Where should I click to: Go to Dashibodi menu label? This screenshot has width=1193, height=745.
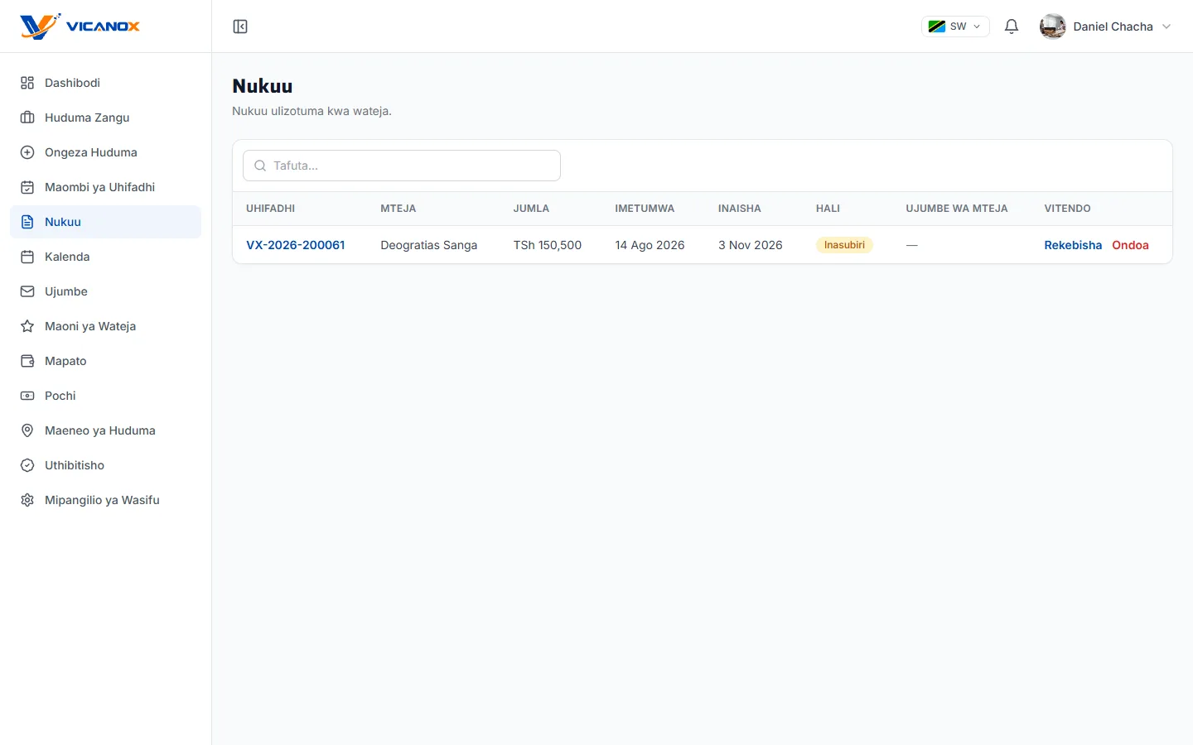click(72, 83)
